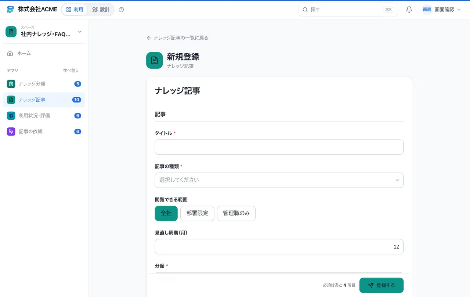This screenshot has height=297, width=470.
Task: Open notifications bell icon
Action: point(409,10)
